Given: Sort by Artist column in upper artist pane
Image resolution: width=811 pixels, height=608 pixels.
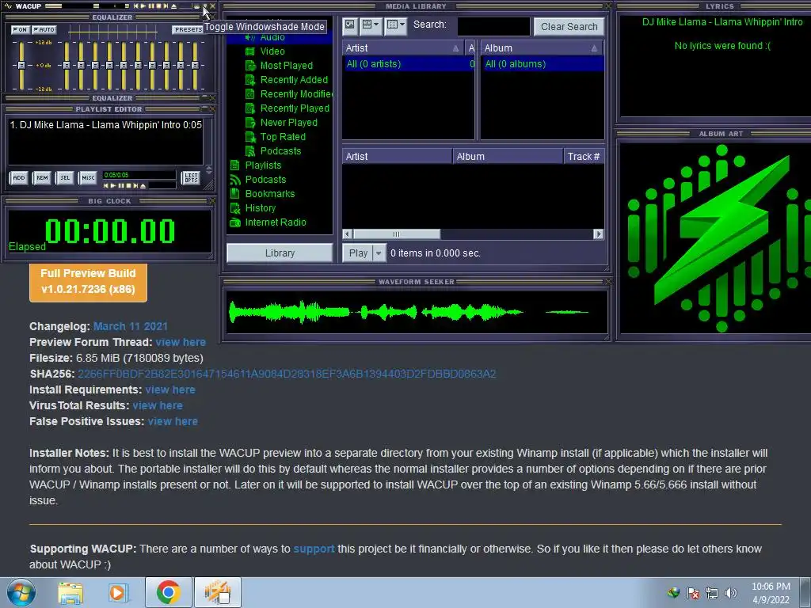Looking at the screenshot, I should [x=402, y=48].
